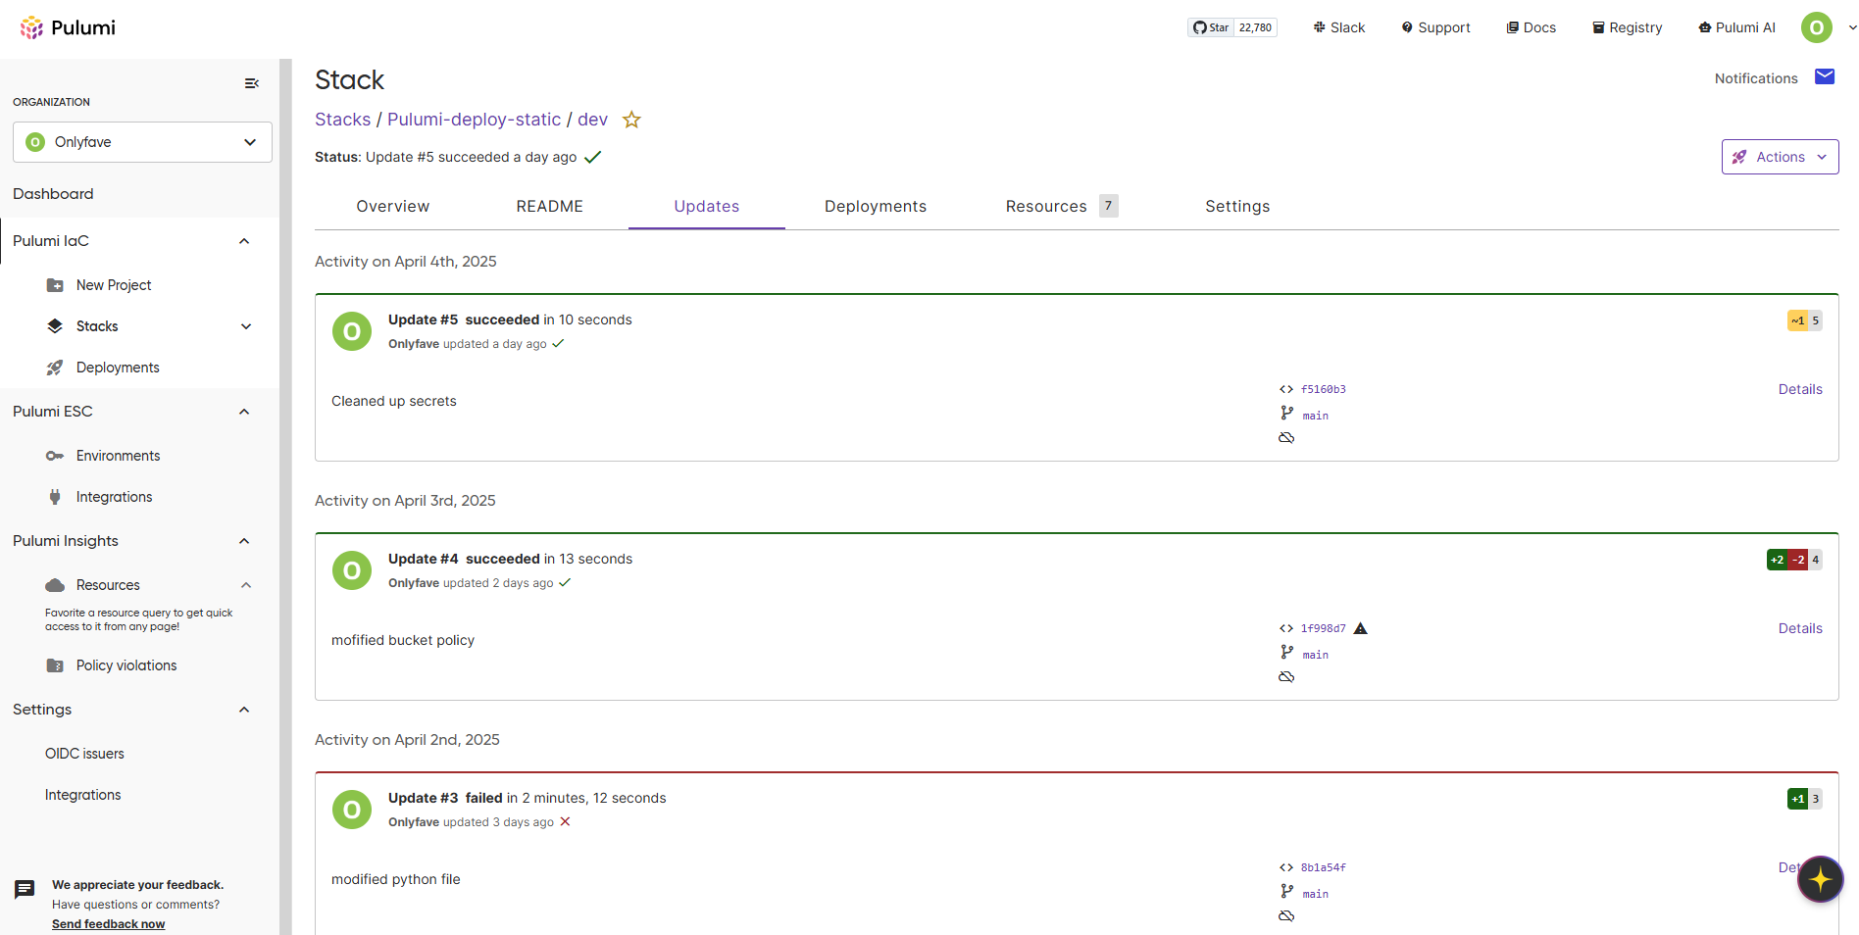Click the Stacks breadcrumb link

pyautogui.click(x=342, y=120)
